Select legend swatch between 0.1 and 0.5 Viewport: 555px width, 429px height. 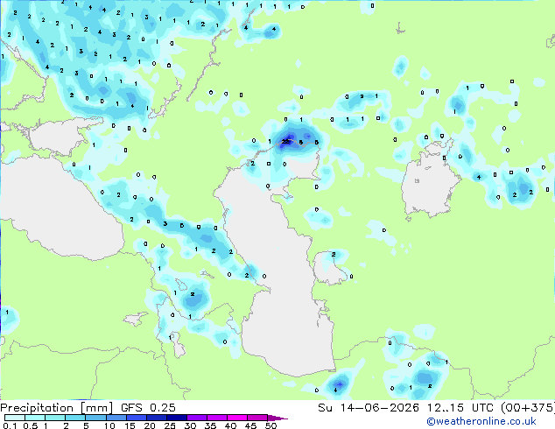15,418
